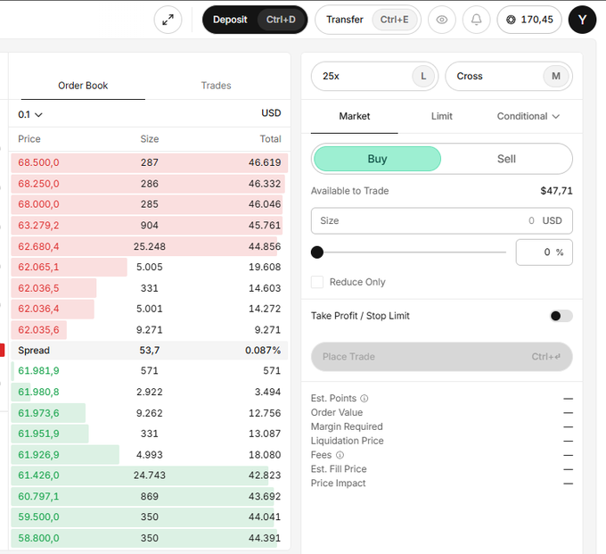Open notifications via the bell icon
Image resolution: width=606 pixels, height=554 pixels.
tap(476, 20)
